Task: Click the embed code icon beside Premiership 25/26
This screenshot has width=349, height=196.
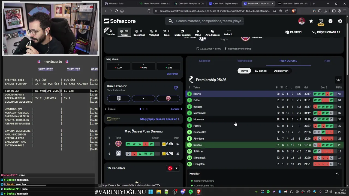Action: [x=338, y=80]
